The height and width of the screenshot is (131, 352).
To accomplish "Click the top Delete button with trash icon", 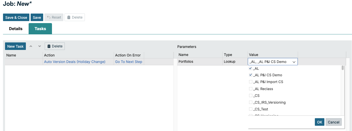I will tap(75, 17).
